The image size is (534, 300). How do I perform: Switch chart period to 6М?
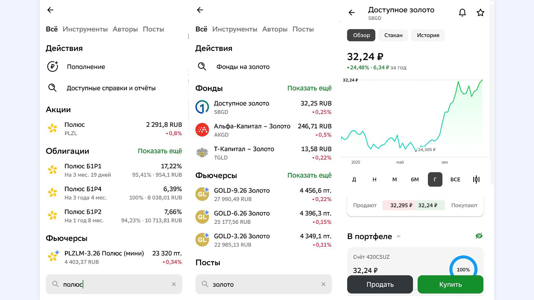(415, 179)
